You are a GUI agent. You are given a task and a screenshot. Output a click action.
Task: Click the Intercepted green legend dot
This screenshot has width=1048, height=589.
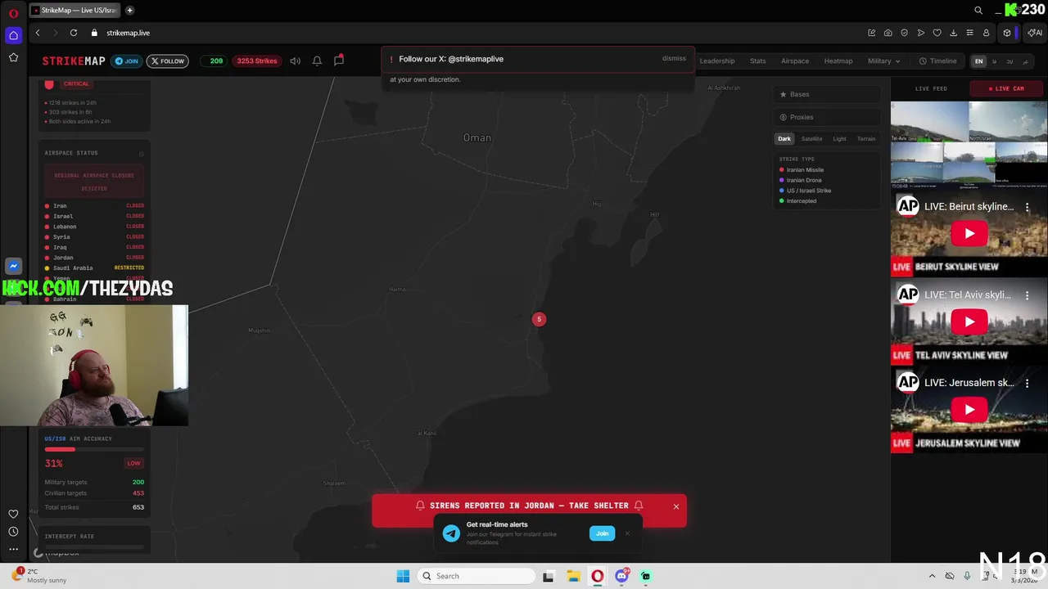(782, 201)
